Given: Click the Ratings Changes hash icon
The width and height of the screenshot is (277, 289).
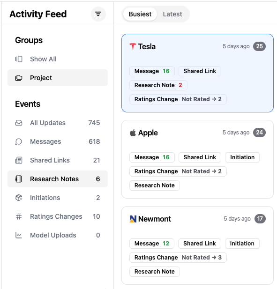Looking at the screenshot, I should [19, 216].
